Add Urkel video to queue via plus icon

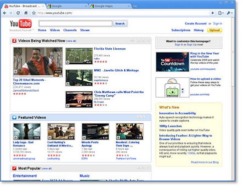point(16,72)
